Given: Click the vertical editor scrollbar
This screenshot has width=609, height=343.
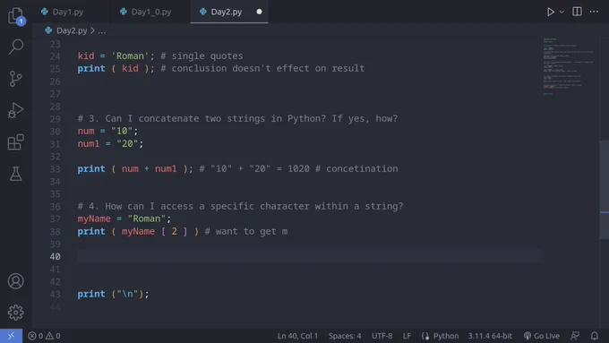Looking at the screenshot, I should 605,190.
